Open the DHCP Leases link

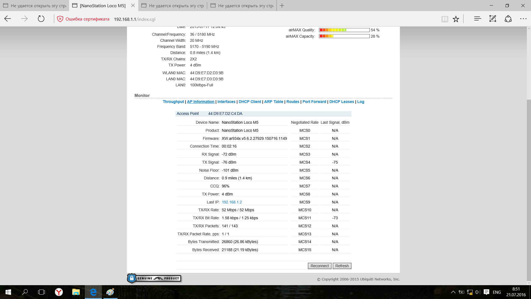[342, 102]
